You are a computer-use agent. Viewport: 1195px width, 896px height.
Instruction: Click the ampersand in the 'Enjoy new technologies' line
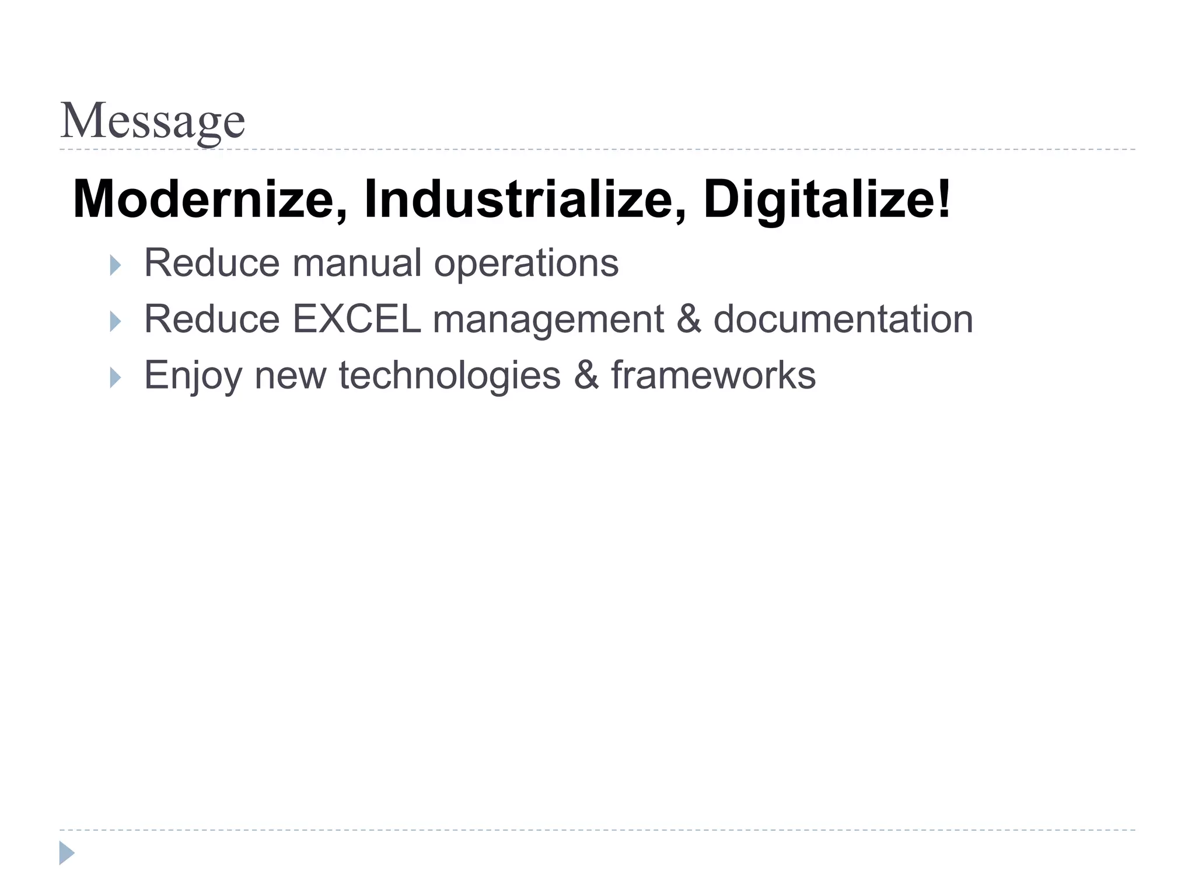click(x=586, y=375)
